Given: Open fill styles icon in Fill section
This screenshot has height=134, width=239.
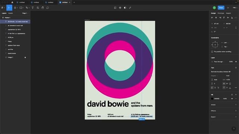Looking at the screenshot, I should [232, 95].
